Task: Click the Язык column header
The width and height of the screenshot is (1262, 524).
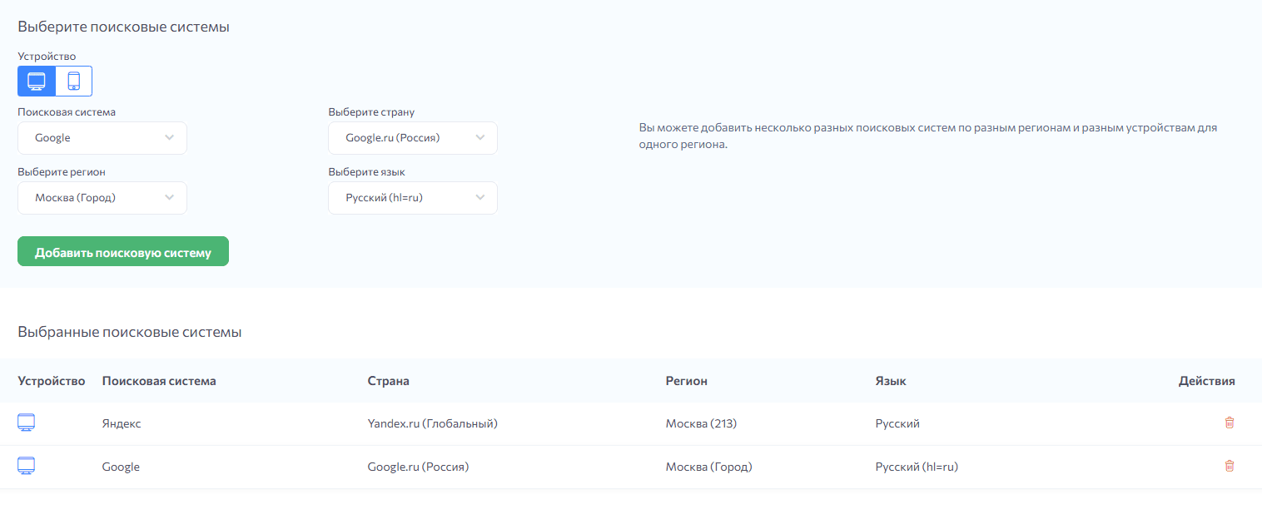Action: [x=891, y=381]
